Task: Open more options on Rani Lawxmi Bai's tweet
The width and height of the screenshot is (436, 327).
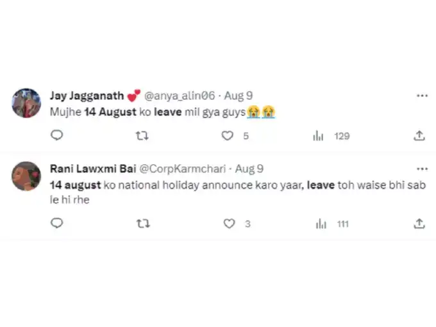Action: 422,169
